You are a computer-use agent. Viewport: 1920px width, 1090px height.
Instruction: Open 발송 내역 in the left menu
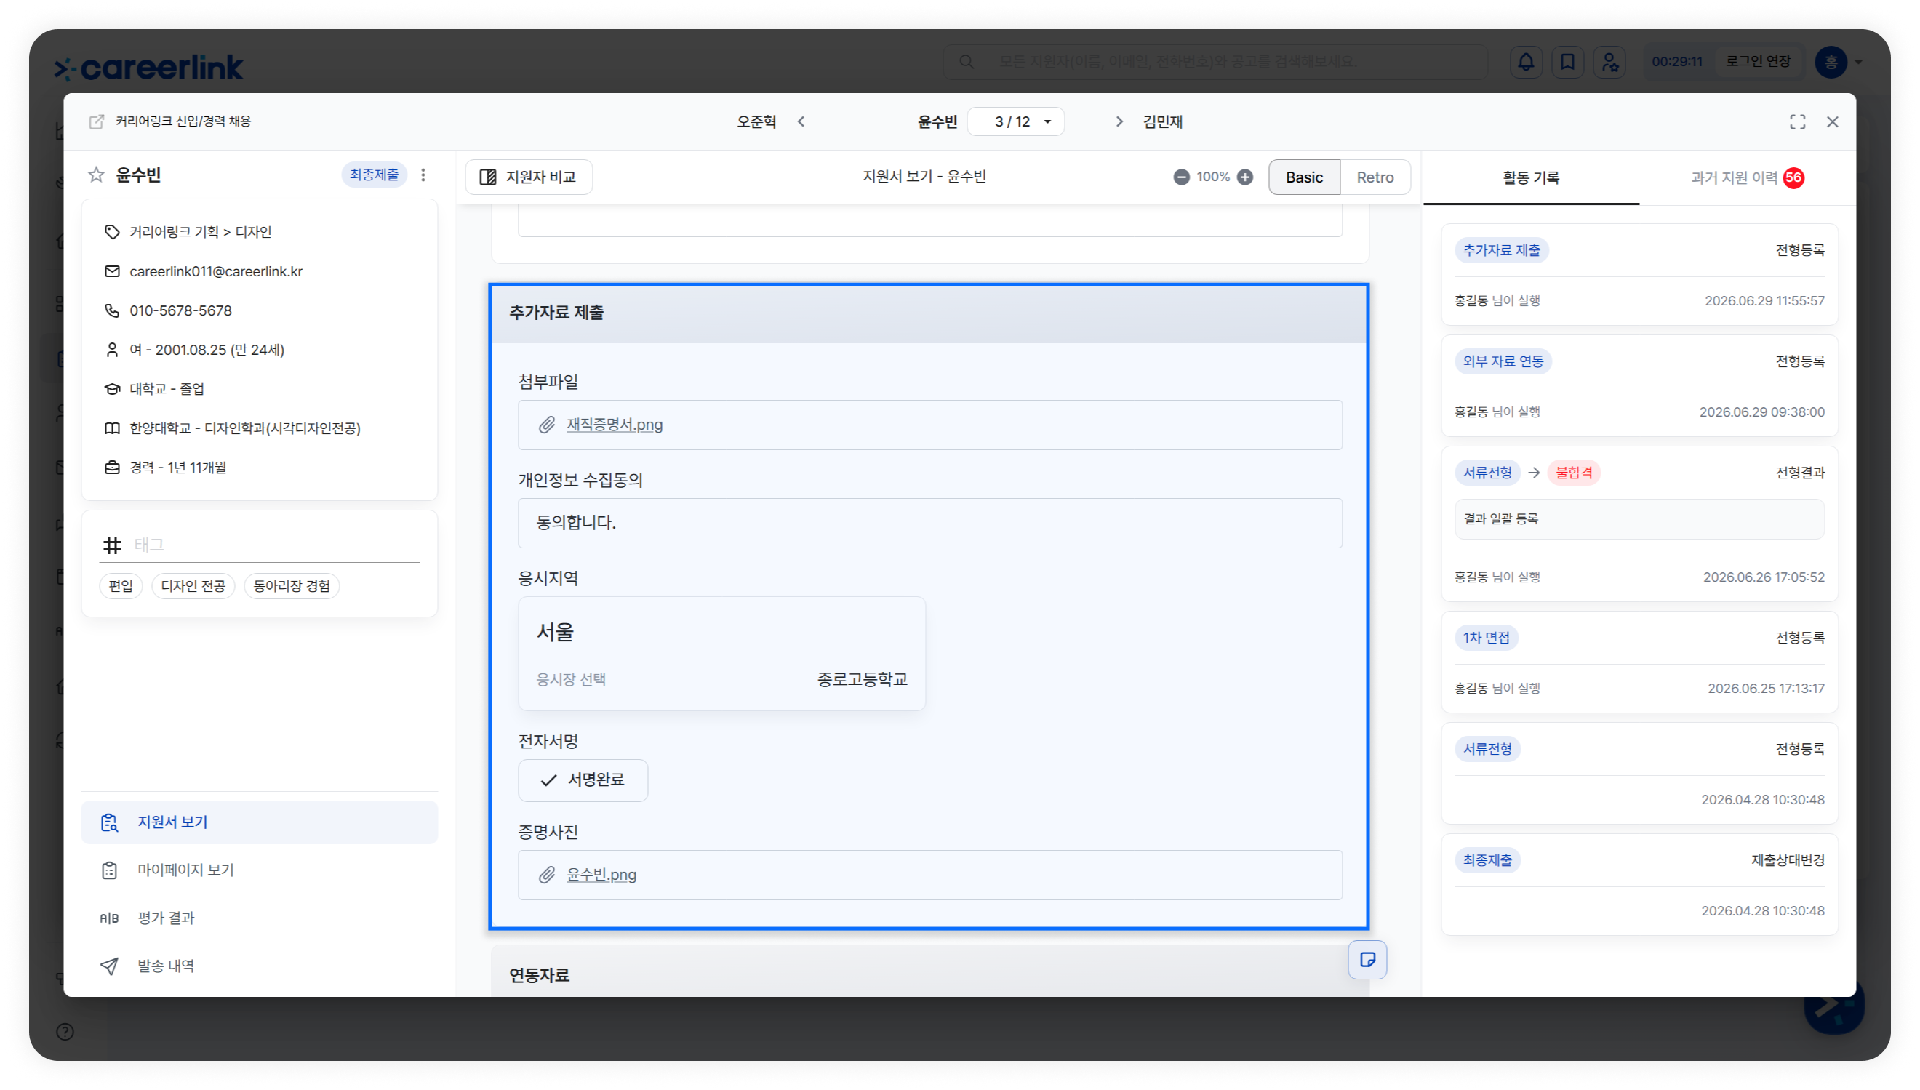click(259, 966)
